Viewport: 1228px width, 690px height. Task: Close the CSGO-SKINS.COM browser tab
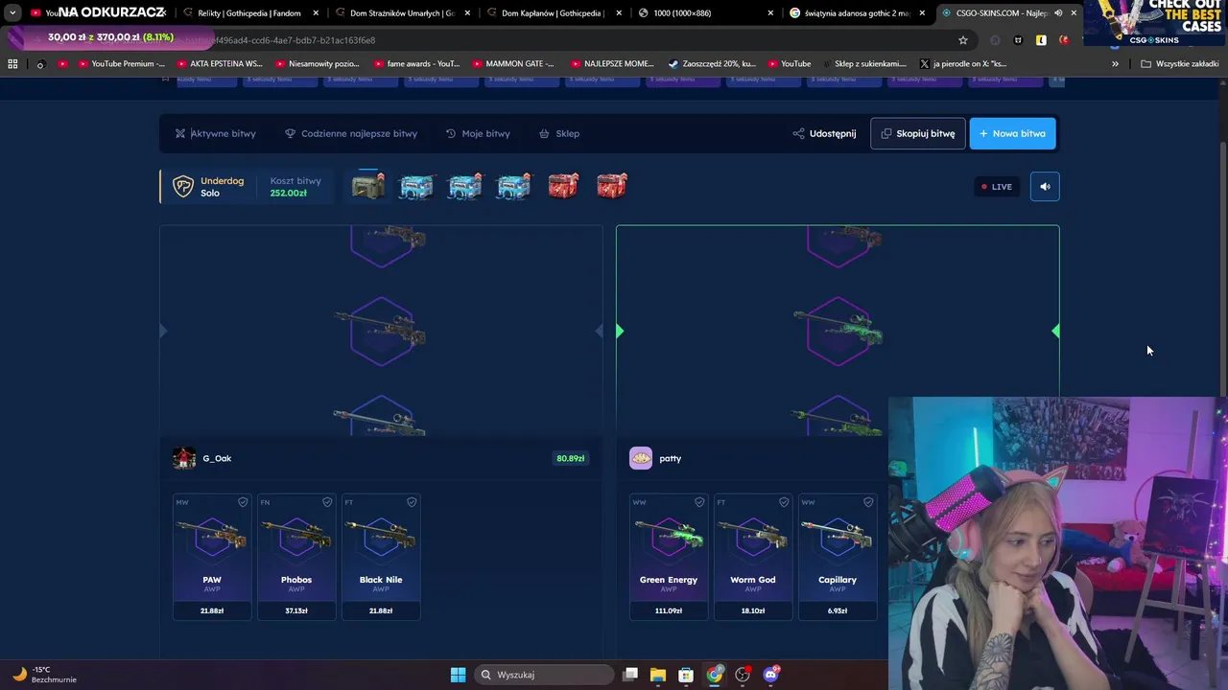tap(1074, 13)
